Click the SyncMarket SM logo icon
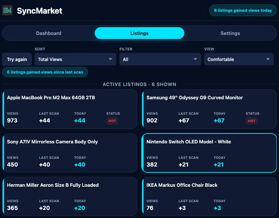The width and height of the screenshot is (279, 218). [7, 10]
